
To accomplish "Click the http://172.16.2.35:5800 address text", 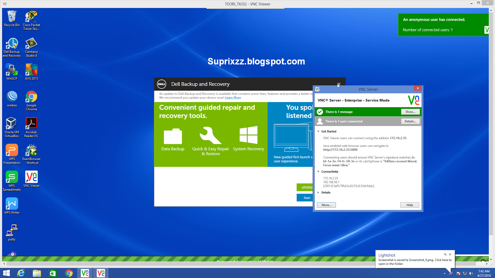I will click(340, 150).
